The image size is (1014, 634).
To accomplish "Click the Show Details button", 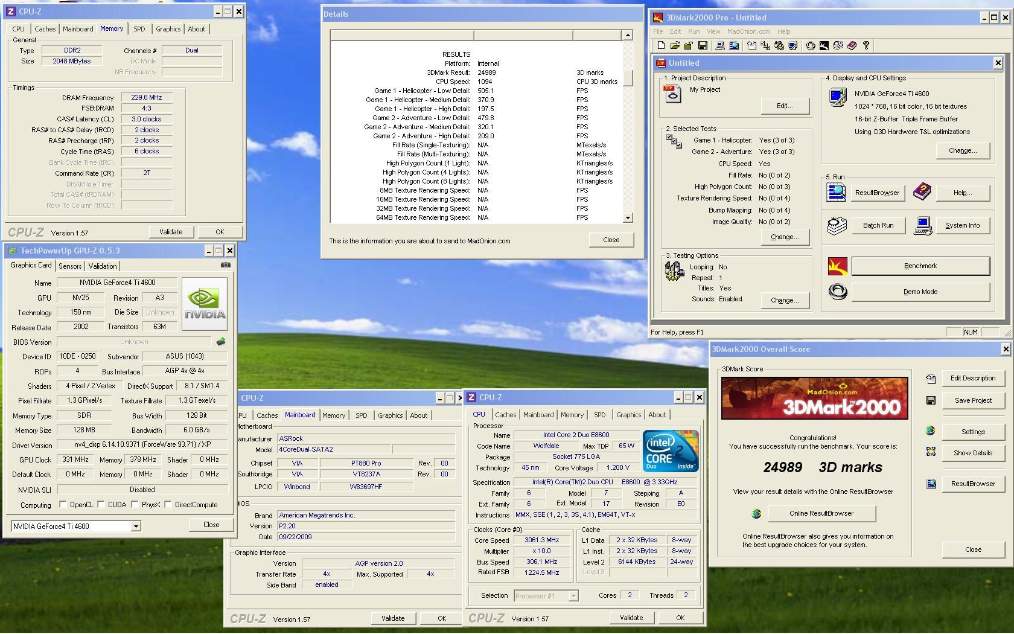I will [973, 453].
